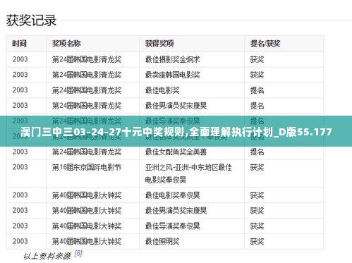This screenshot has width=352, height=263.
Task: Select the 时间 column header
Action: 20,44
